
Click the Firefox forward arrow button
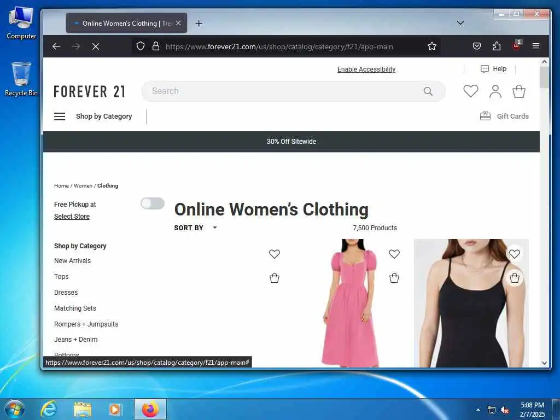point(75,46)
